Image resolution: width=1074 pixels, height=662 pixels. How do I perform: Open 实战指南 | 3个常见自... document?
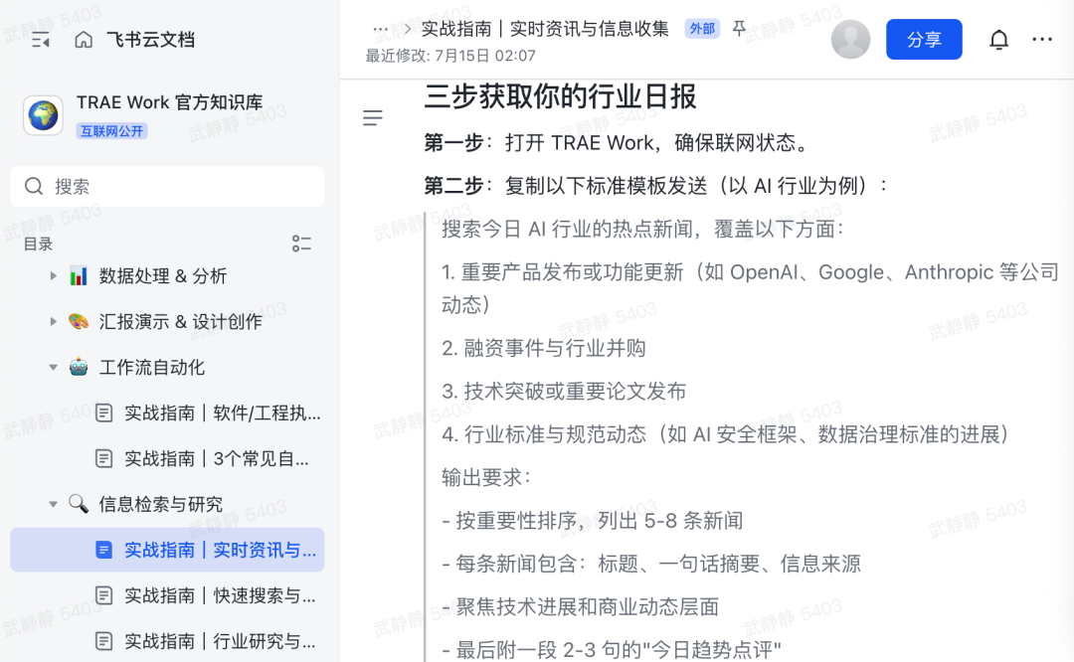(x=167, y=458)
